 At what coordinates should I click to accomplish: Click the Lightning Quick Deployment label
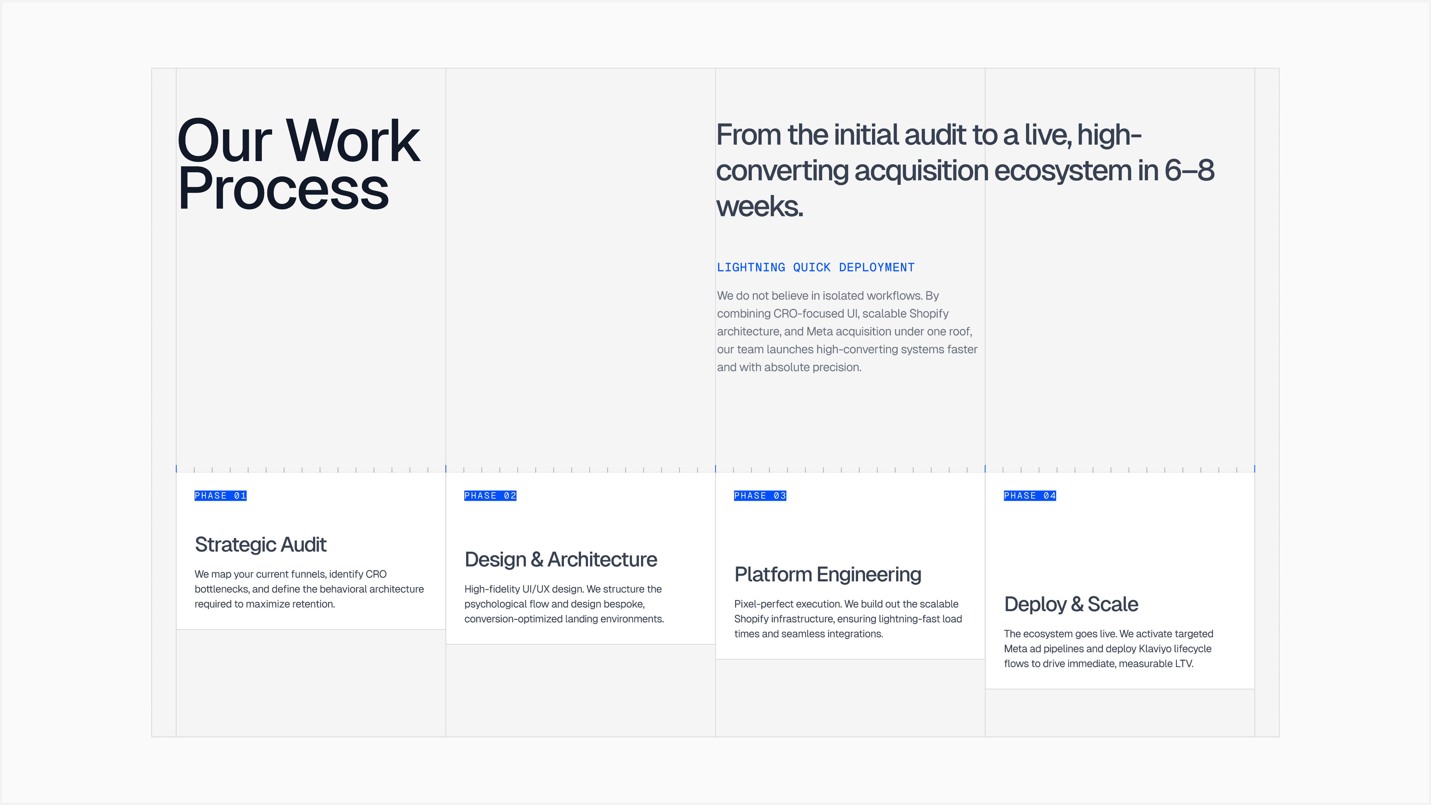point(815,268)
